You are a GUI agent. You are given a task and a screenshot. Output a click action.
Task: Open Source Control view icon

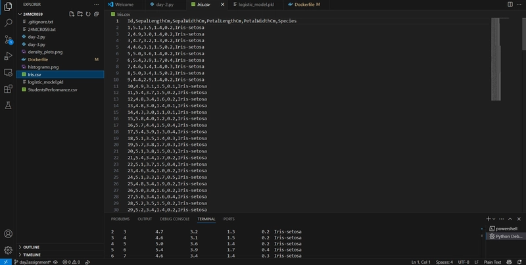[x=8, y=39]
